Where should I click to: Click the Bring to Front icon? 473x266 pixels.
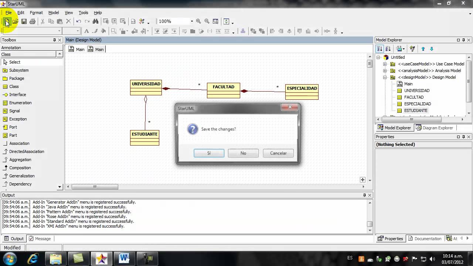click(x=253, y=31)
